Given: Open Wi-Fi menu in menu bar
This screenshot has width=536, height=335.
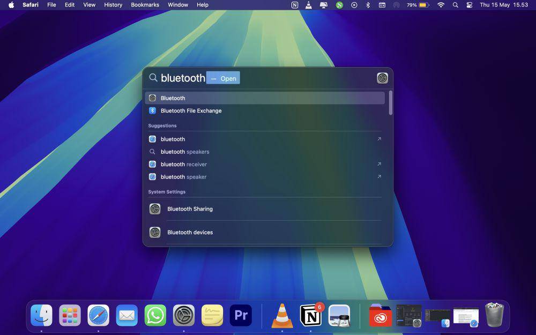Looking at the screenshot, I should tap(441, 5).
